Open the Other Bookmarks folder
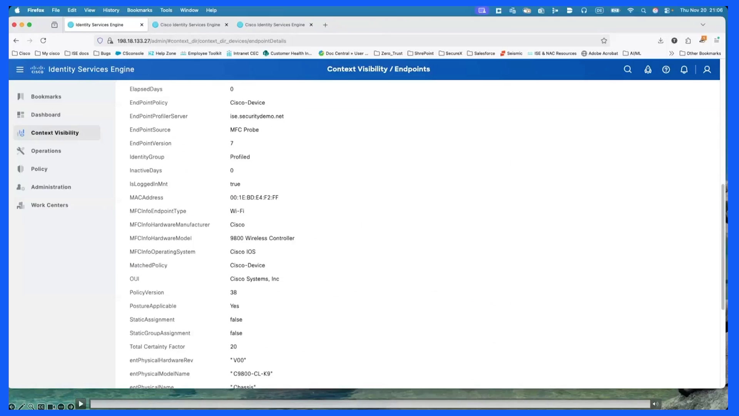This screenshot has width=739, height=416. 700,54
